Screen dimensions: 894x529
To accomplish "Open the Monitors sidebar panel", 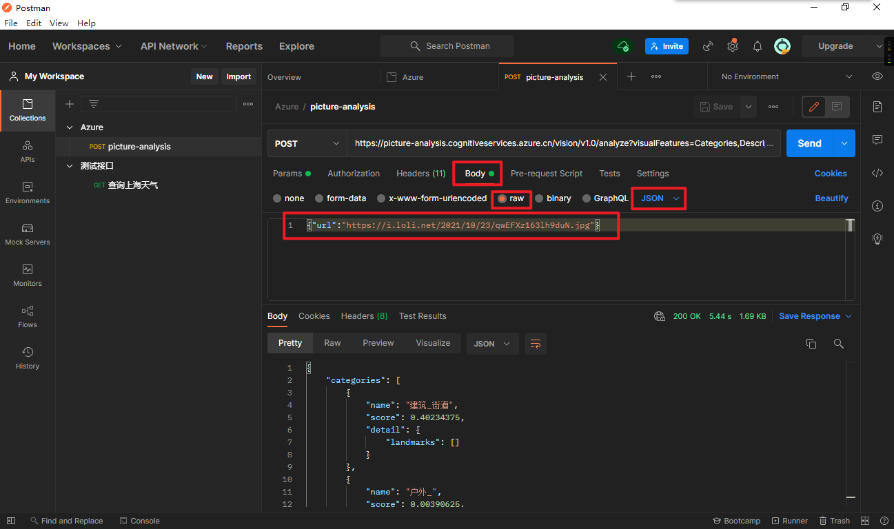I will tap(28, 276).
